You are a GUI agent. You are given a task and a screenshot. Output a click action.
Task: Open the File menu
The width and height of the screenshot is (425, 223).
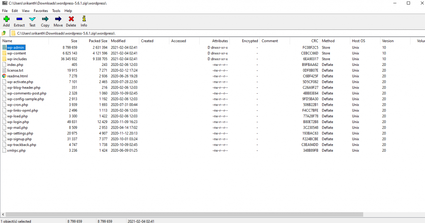(x=5, y=11)
